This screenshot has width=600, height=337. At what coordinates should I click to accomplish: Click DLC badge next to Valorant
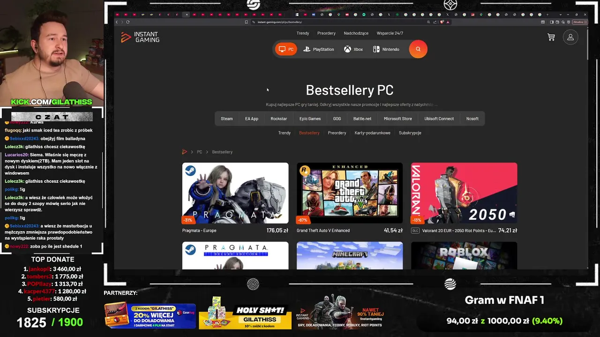pos(415,231)
